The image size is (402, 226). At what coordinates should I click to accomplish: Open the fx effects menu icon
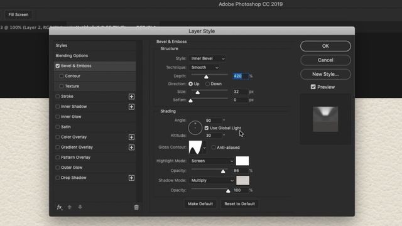(x=59, y=207)
